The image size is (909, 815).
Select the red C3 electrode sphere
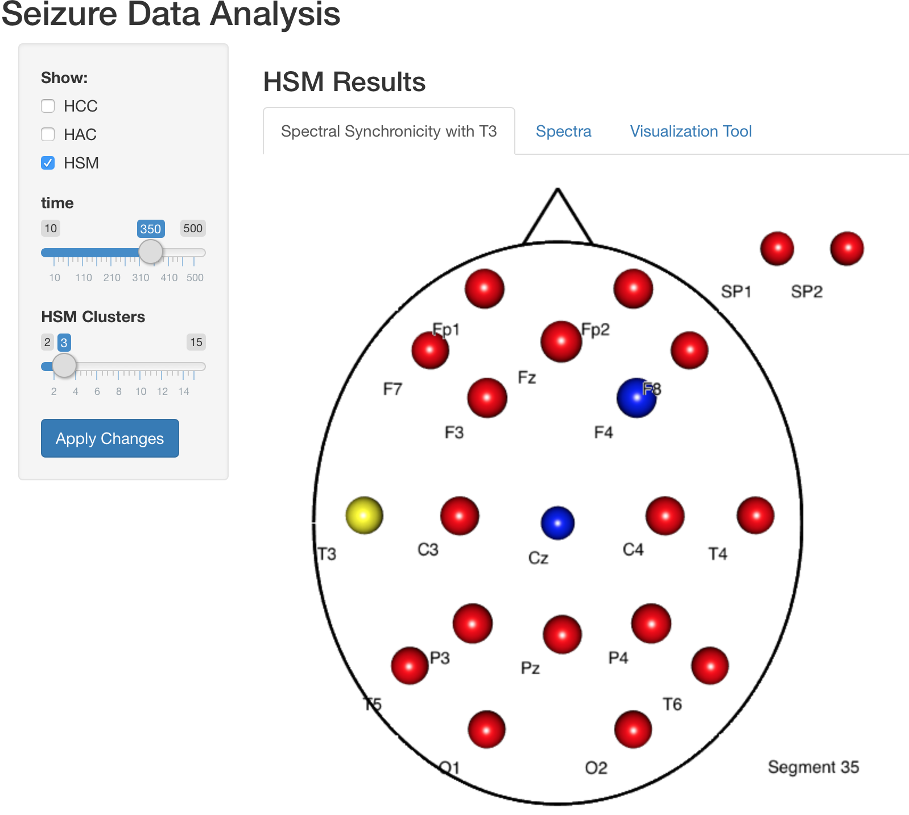460,516
